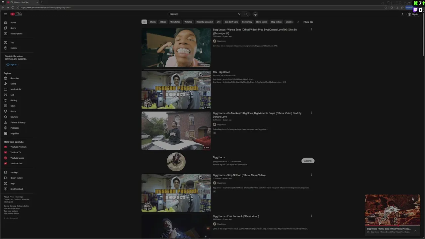Viewport: 425px width, 239px height.
Task: Click the YouTube logo
Action: click(x=16, y=14)
